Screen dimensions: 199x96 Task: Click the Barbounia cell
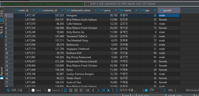82,45
